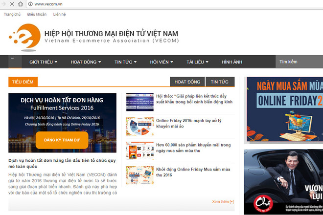Open Online Friday 2016: mạnh tay xử lý link
Image resolution: width=323 pixels, height=215 pixels.
189,123
